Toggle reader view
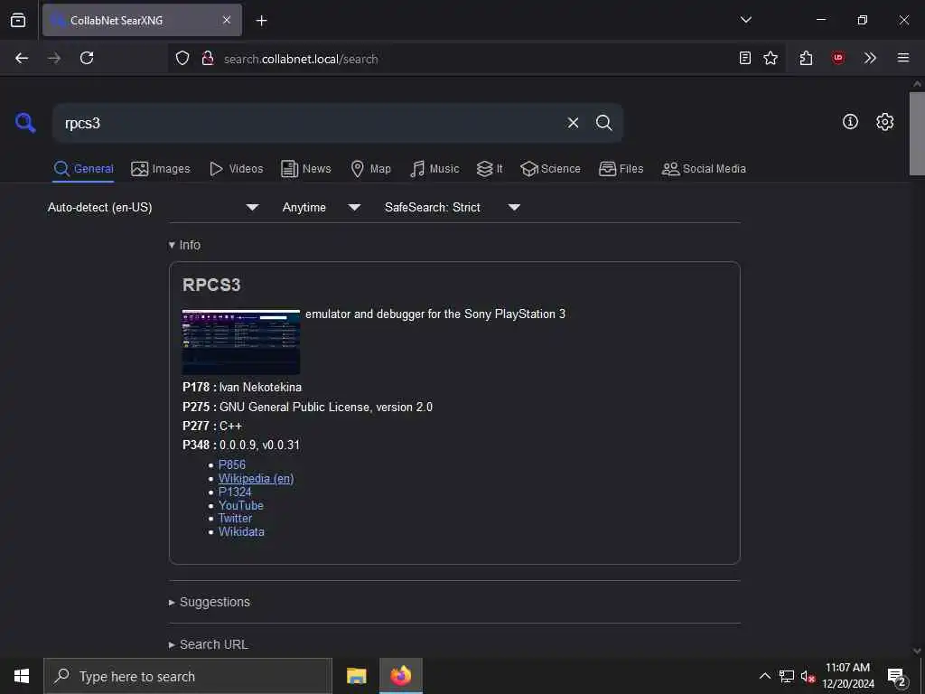The width and height of the screenshot is (925, 694). pos(744,58)
